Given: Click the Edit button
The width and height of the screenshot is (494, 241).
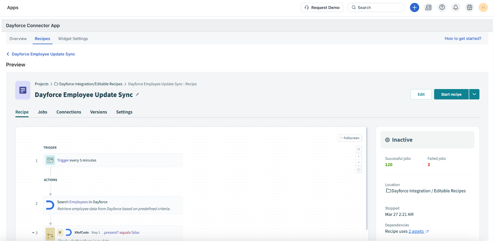Looking at the screenshot, I should (x=421, y=94).
